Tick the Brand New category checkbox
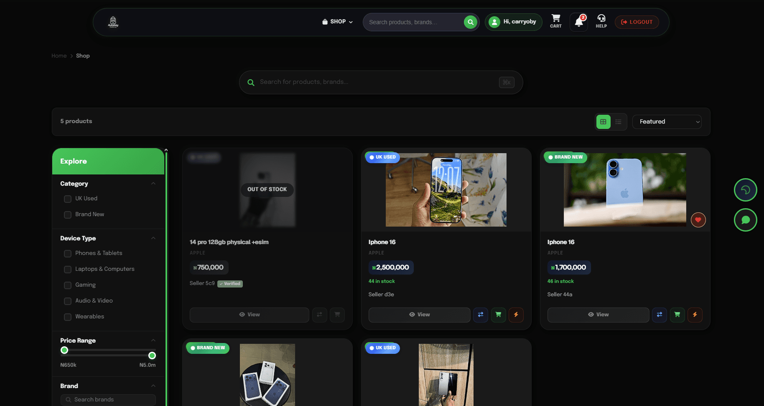764x406 pixels. (x=68, y=215)
